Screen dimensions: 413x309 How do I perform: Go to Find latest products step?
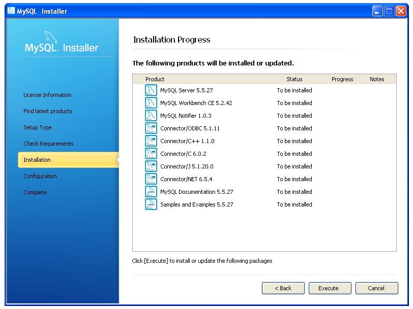(48, 111)
